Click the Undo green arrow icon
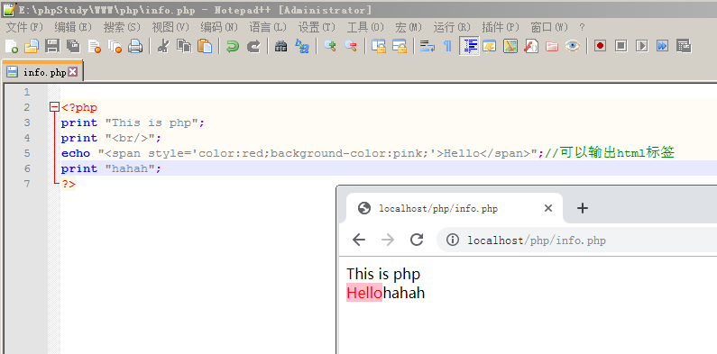This screenshot has width=717, height=354. (x=233, y=46)
